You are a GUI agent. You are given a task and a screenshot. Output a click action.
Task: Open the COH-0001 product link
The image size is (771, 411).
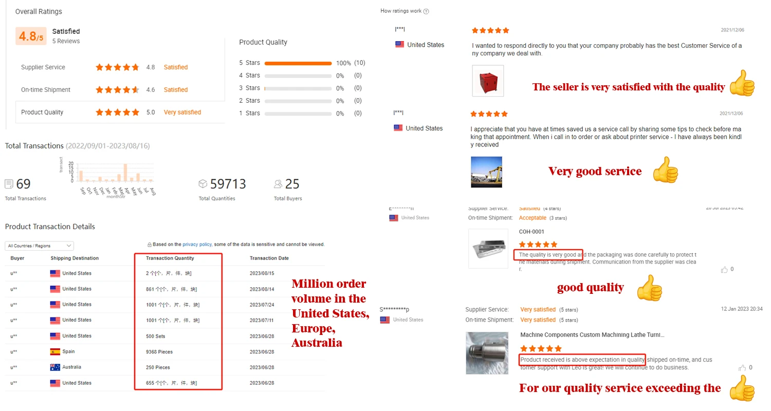[x=531, y=232]
